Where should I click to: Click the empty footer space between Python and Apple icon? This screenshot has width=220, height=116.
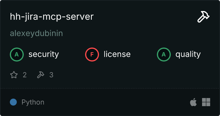(116, 102)
